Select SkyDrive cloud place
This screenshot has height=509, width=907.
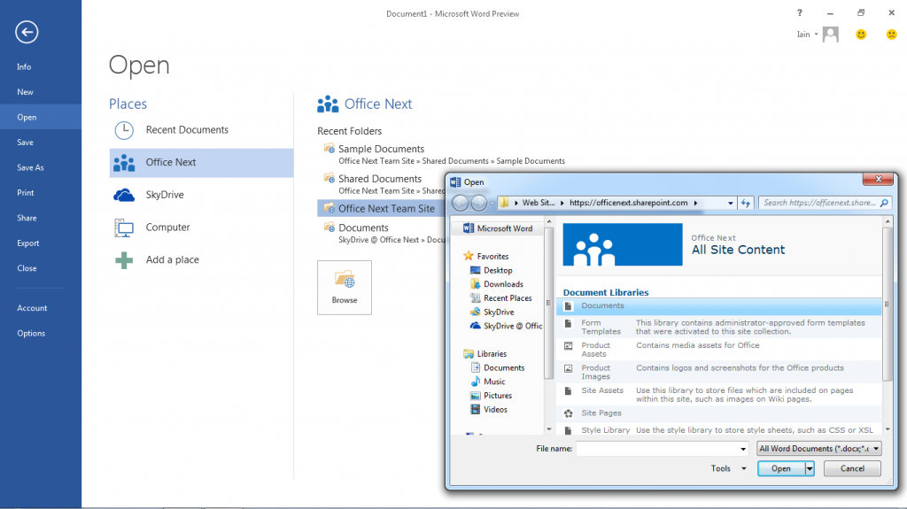coord(164,195)
